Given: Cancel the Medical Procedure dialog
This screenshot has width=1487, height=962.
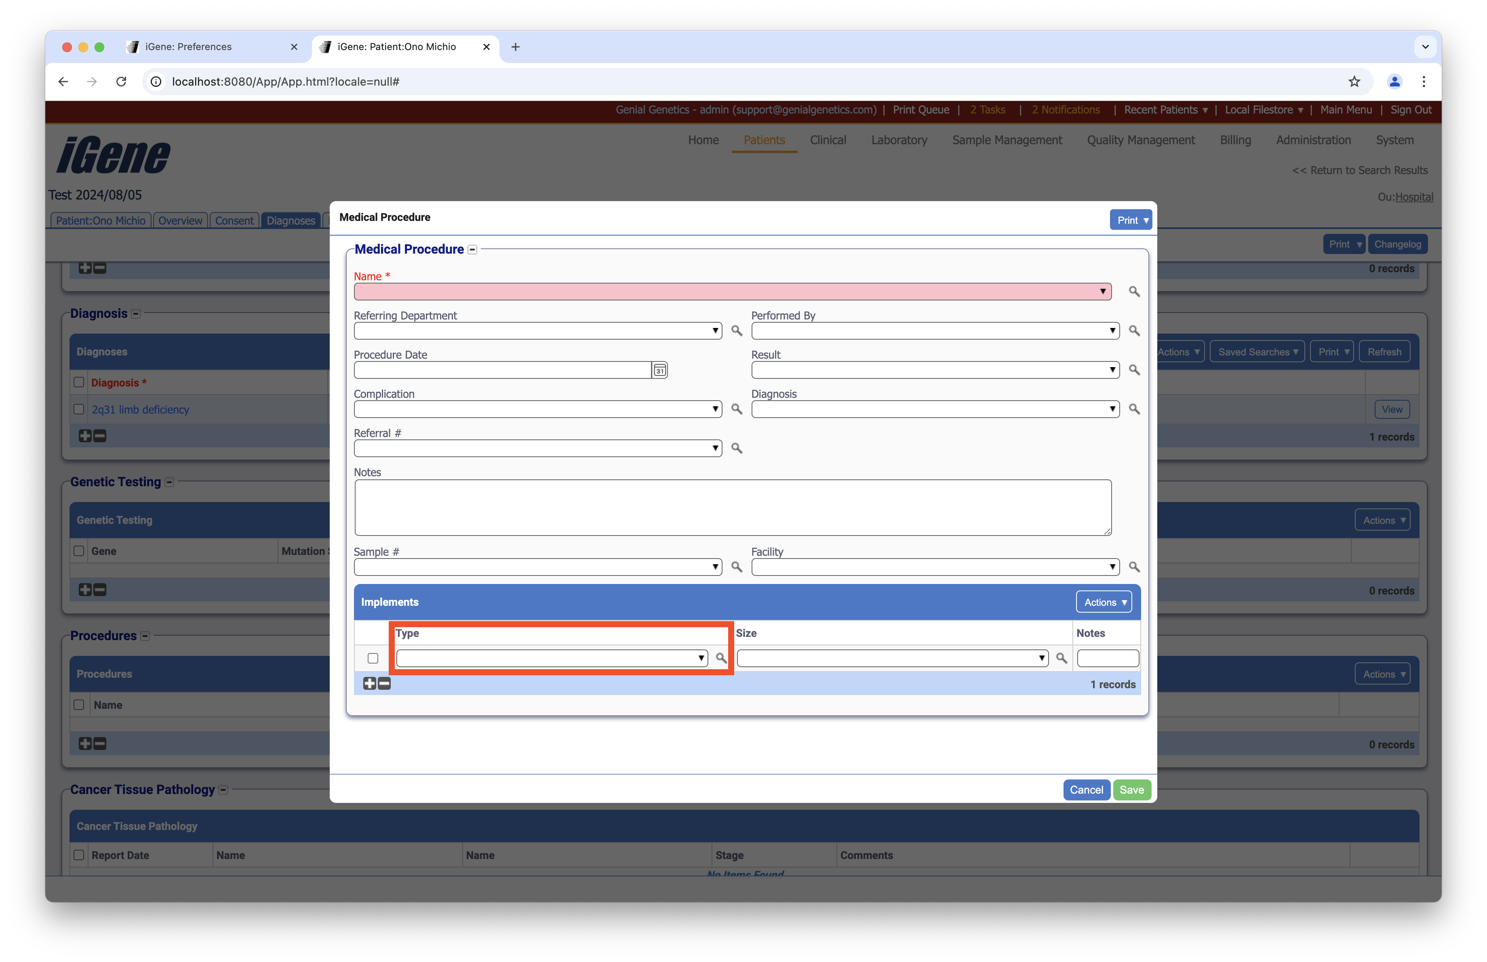Looking at the screenshot, I should click(x=1085, y=790).
